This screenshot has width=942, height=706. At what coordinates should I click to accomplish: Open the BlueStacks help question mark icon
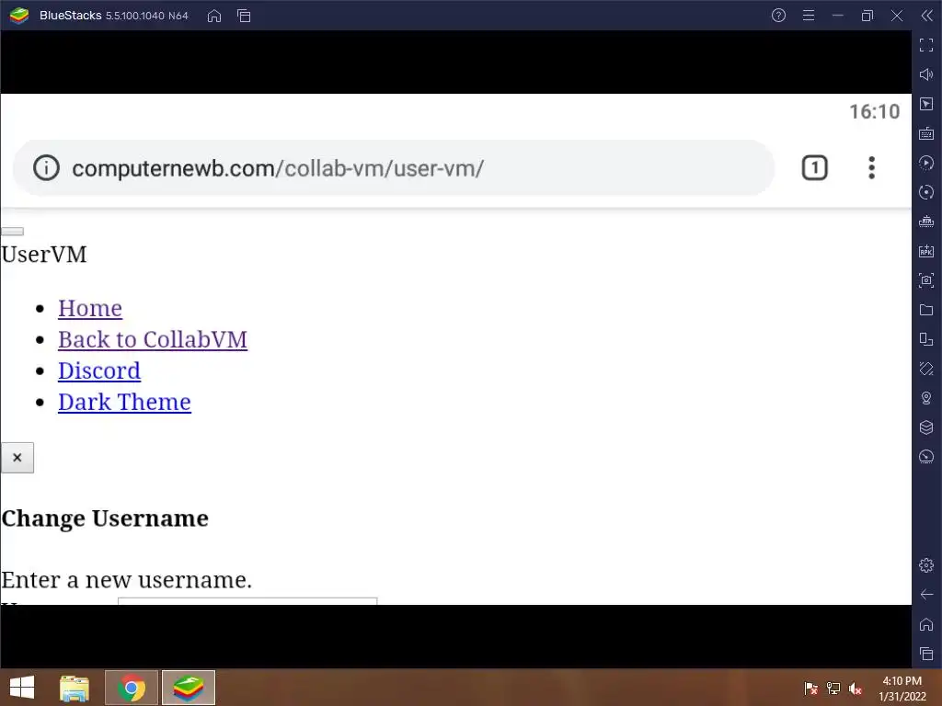pyautogui.click(x=778, y=16)
